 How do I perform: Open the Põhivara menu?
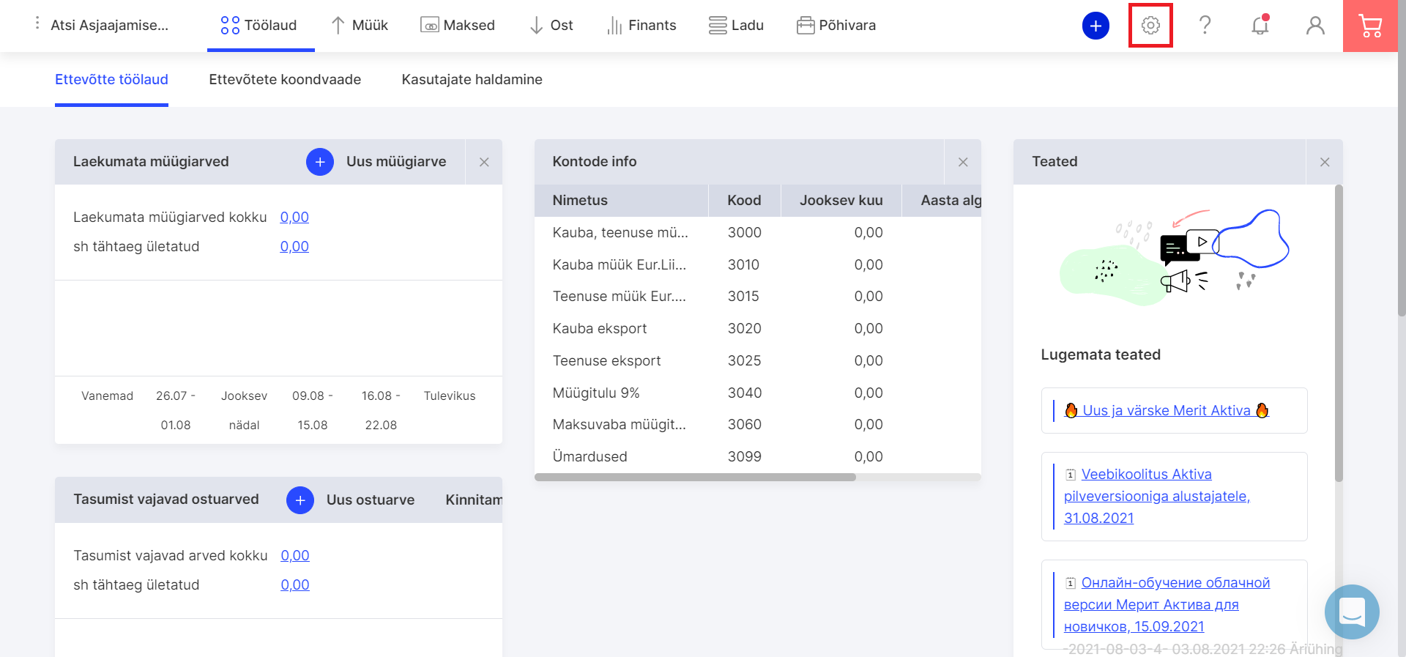pos(836,26)
